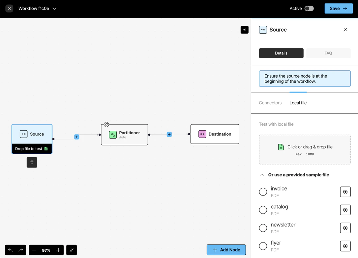Preview the invoice sample file
This screenshot has width=358, height=258.
(345, 192)
